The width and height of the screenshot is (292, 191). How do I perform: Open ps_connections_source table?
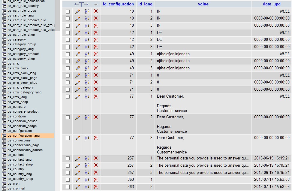(x=25, y=150)
